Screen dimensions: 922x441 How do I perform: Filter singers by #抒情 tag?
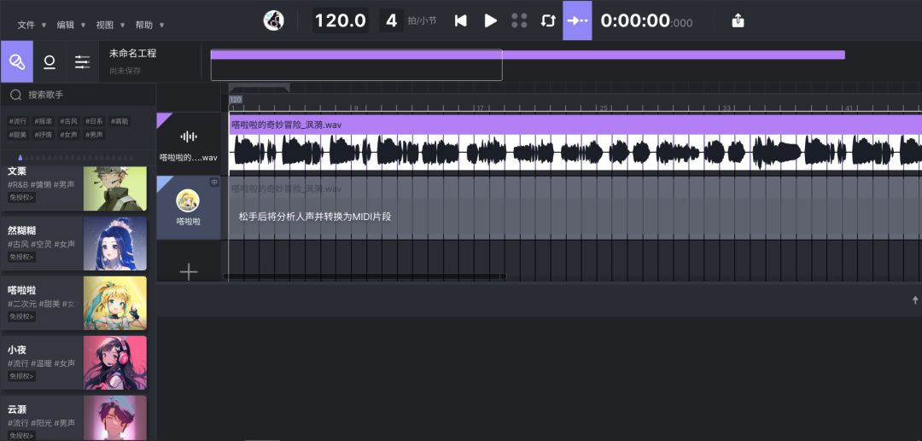point(43,135)
